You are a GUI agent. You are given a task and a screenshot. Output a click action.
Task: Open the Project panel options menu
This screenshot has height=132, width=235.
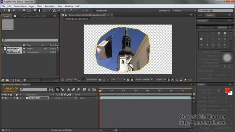point(54,16)
